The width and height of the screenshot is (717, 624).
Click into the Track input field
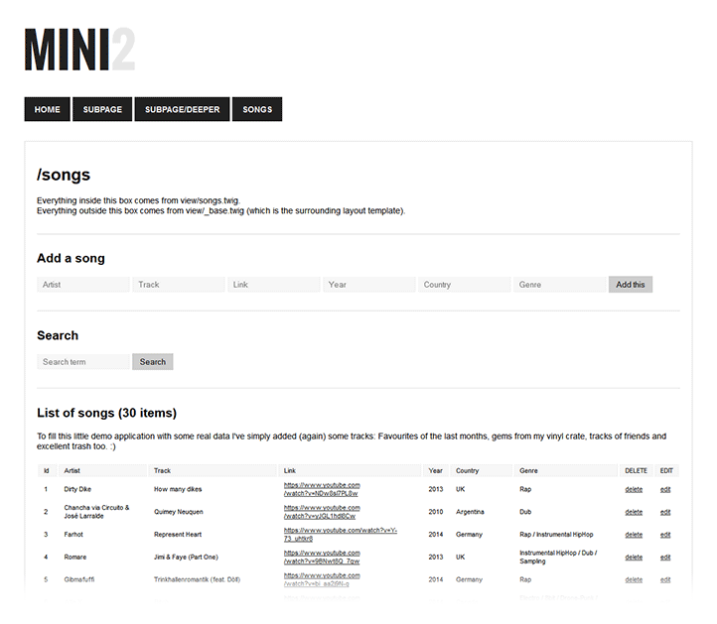click(179, 285)
